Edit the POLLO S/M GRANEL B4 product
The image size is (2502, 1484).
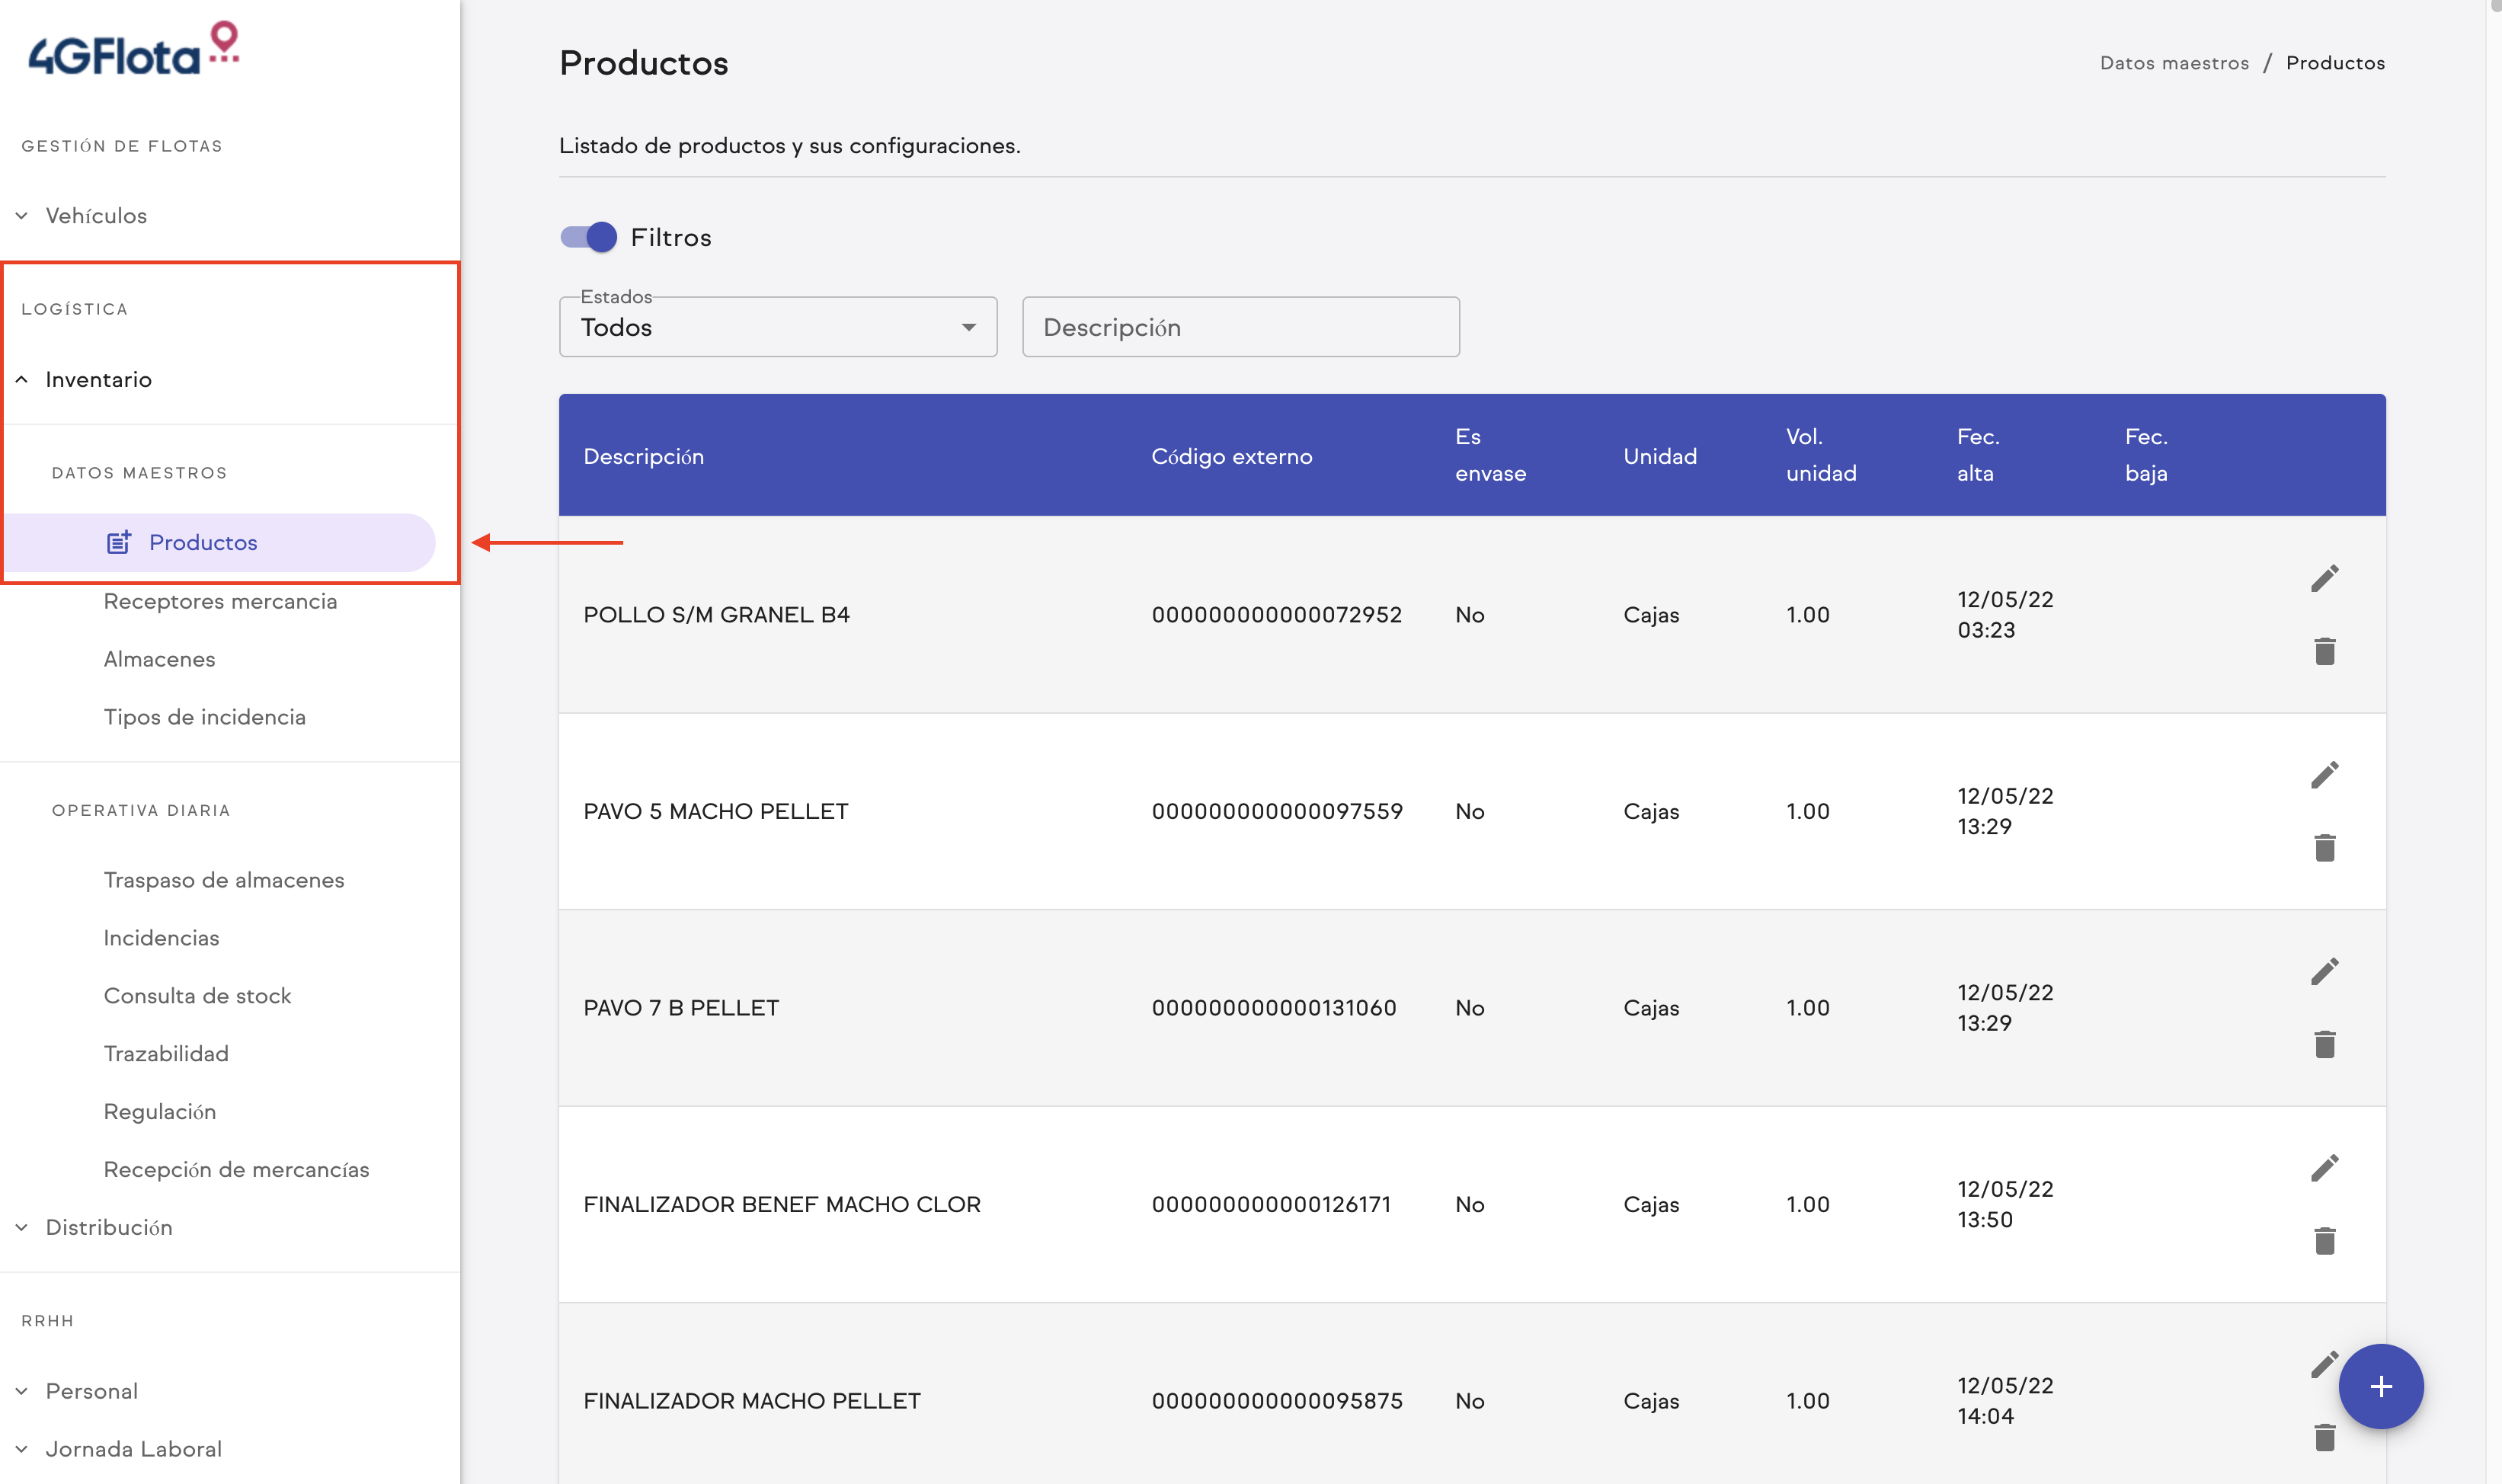(x=2326, y=578)
